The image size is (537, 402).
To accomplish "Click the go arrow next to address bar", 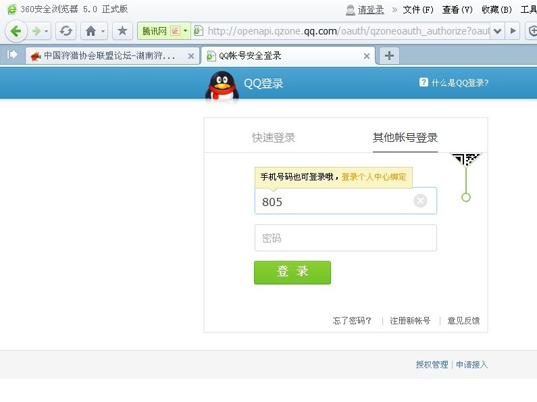I will coord(513,31).
